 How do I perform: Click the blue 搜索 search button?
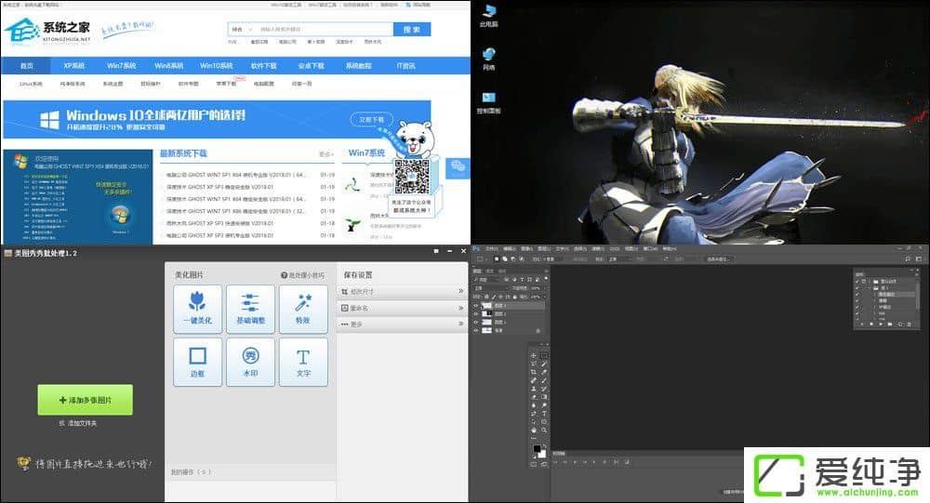[412, 30]
